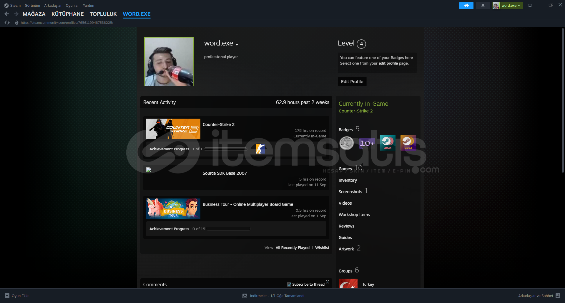
Task: Toggle Subscribe to thread checkbox
Action: click(x=289, y=284)
